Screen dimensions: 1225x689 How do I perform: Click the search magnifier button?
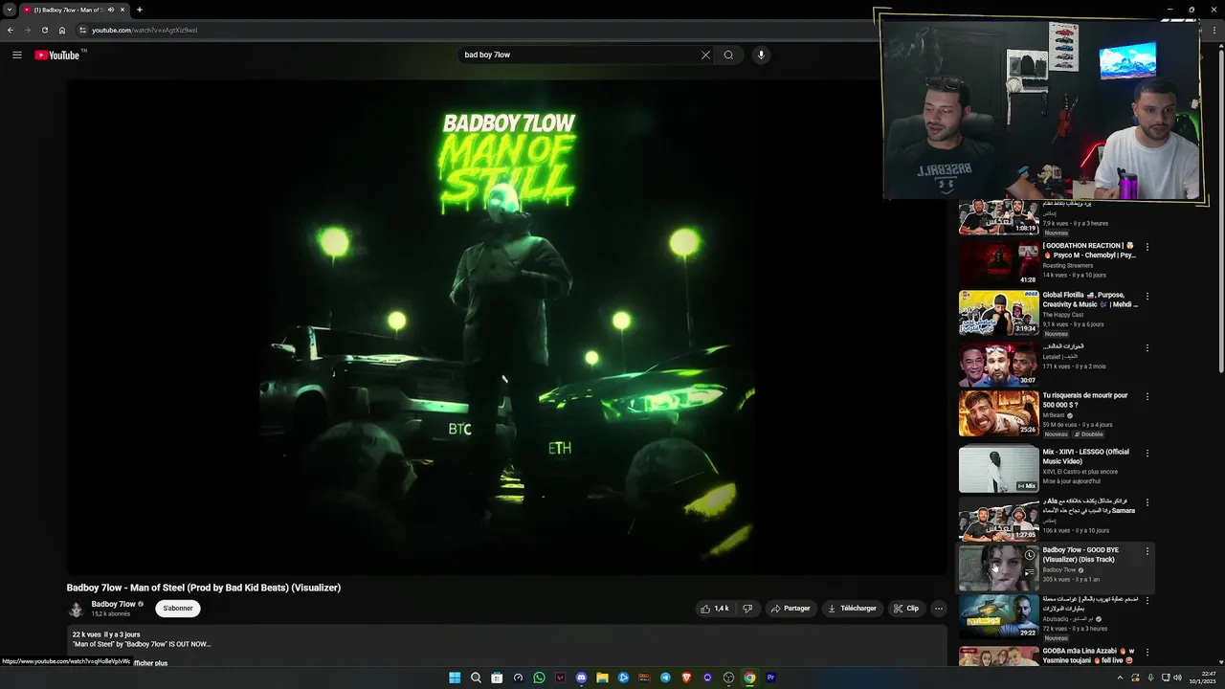(728, 55)
